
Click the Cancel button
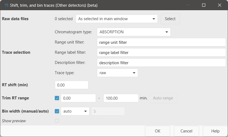186,131
